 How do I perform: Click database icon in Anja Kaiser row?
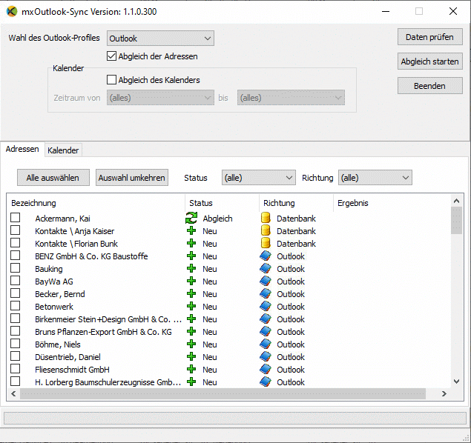pyautogui.click(x=266, y=230)
